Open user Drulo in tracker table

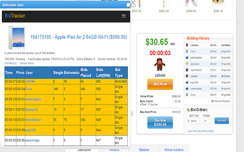(x=29, y=89)
